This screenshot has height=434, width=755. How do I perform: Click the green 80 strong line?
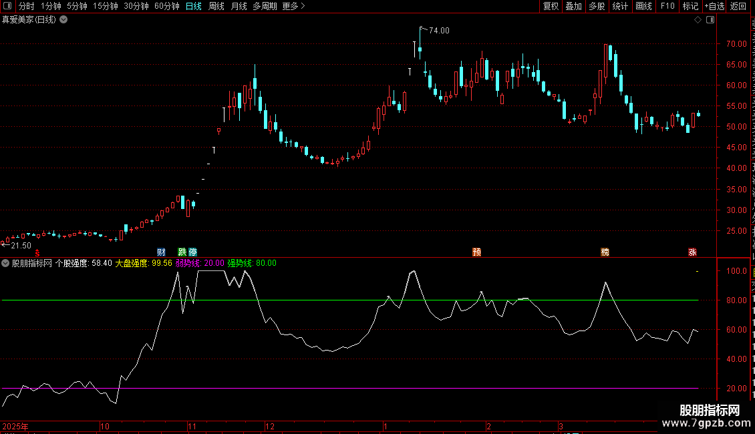click(x=350, y=300)
